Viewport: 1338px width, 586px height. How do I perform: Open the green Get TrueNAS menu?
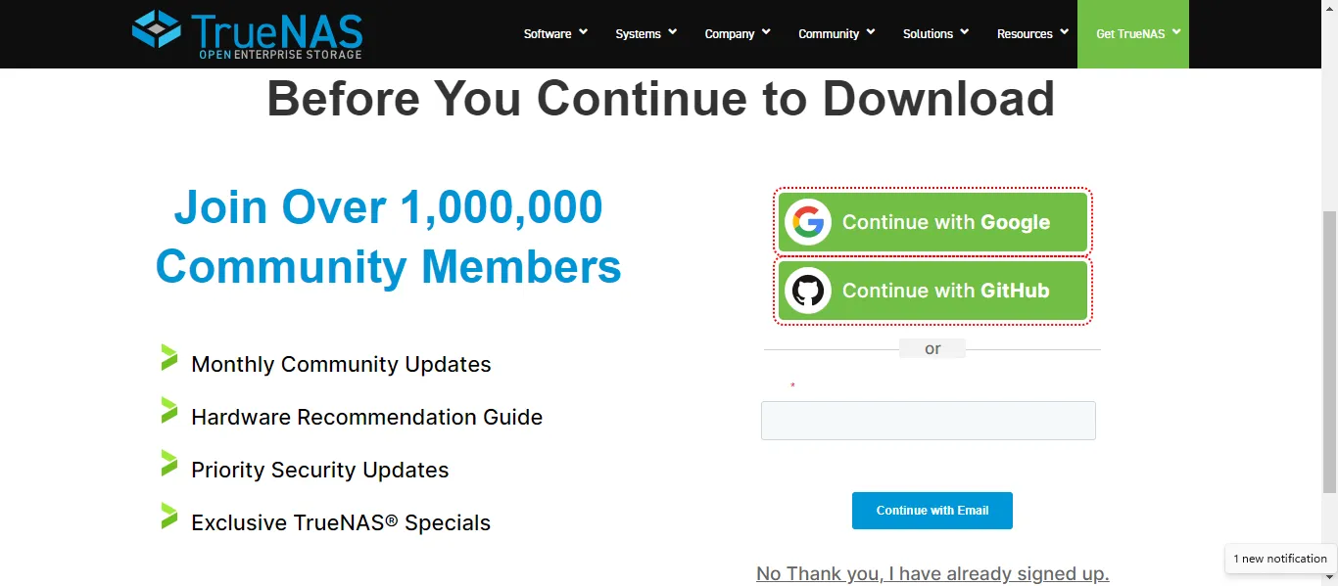click(1132, 34)
